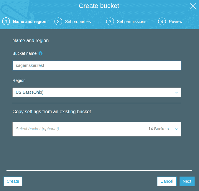
Task: Go to the Set properties step
Action: (x=78, y=22)
